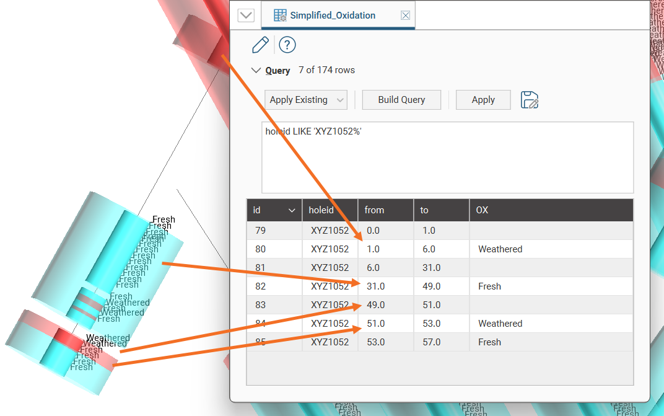This screenshot has width=664, height=416.
Task: Click the table icon on Simplified_Oxidation tab
Action: (x=280, y=15)
